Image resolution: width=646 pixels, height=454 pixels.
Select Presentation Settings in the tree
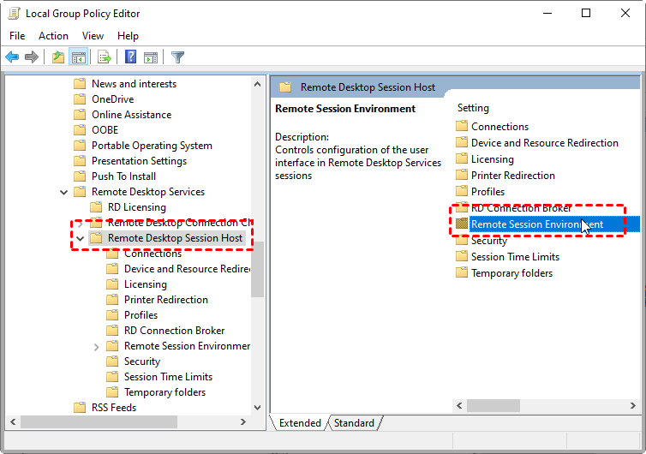click(139, 161)
